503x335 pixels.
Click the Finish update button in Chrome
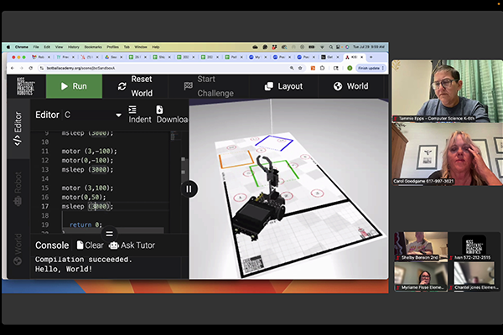(x=371, y=67)
